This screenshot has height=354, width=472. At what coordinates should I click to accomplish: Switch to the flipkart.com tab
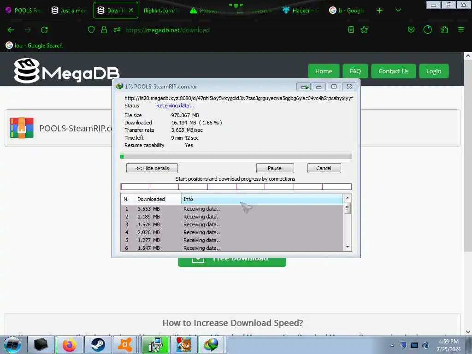coord(161,10)
